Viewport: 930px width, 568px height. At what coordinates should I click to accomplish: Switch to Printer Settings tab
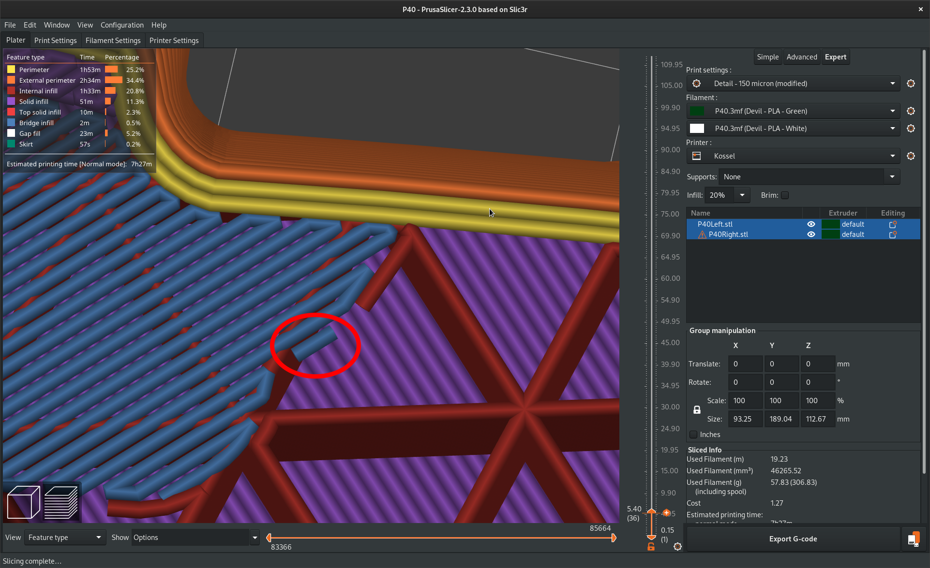174,41
